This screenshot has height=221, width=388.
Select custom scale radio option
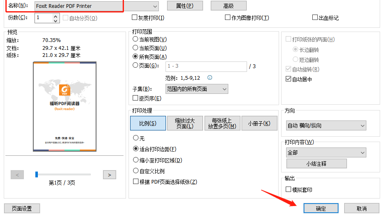(136, 171)
